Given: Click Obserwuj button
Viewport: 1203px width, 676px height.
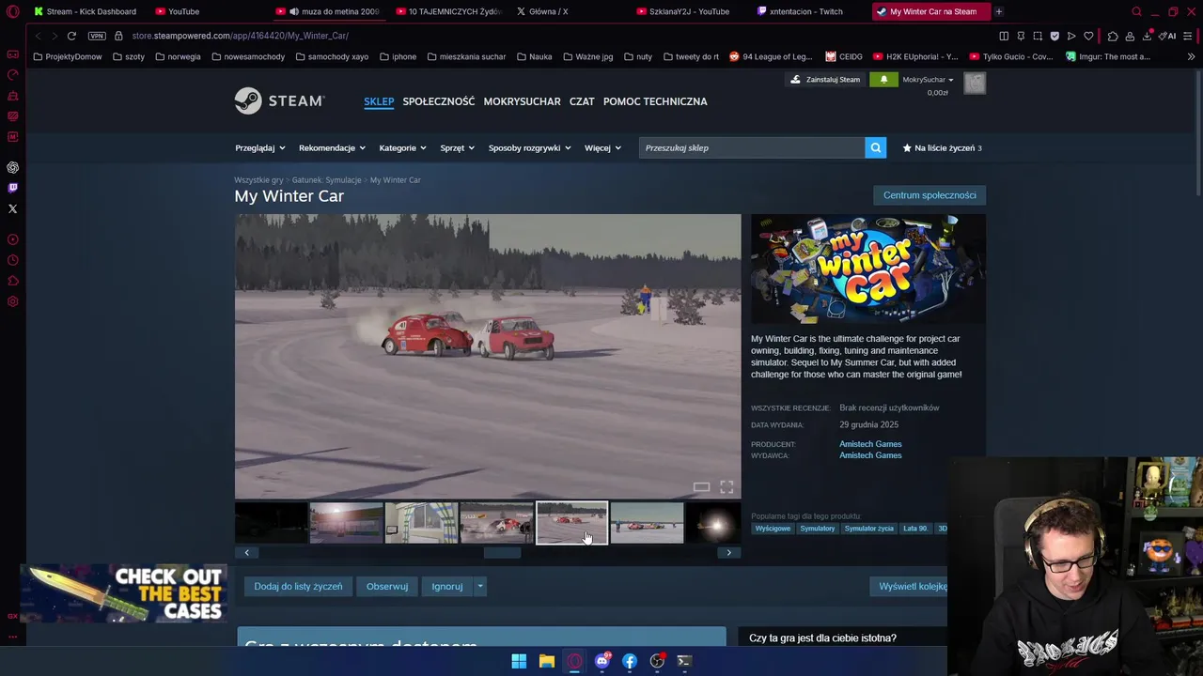Looking at the screenshot, I should click(387, 586).
